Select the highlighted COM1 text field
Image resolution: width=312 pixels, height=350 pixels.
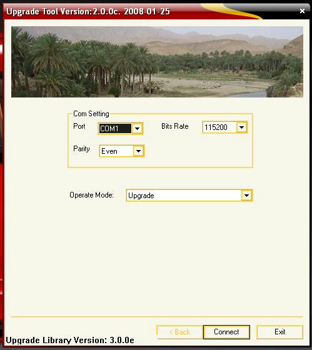tap(115, 129)
